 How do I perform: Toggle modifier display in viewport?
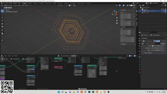158,41
